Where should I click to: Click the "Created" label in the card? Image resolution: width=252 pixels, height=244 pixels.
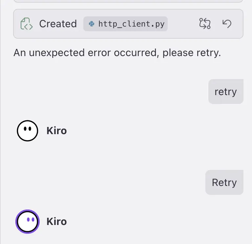pyautogui.click(x=58, y=24)
